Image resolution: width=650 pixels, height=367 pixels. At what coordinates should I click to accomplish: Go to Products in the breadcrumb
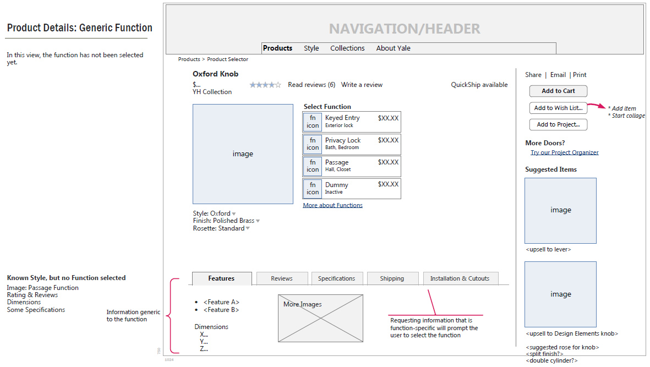point(189,59)
